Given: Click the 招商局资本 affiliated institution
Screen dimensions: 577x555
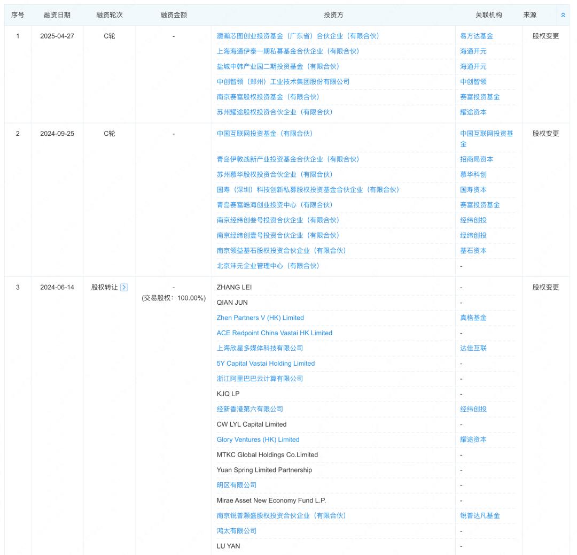Looking at the screenshot, I should click(477, 159).
